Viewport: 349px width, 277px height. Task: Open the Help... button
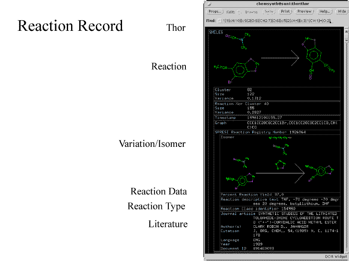325,12
